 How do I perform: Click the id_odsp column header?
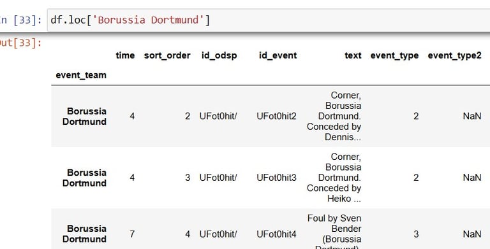tap(219, 55)
